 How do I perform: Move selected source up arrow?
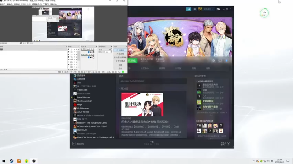(x=75, y=69)
